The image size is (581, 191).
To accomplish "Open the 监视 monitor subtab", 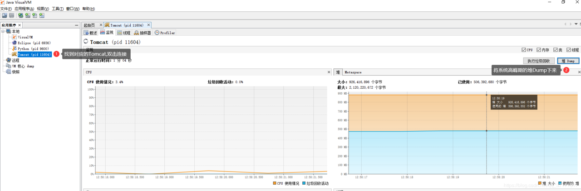I will point(107,33).
